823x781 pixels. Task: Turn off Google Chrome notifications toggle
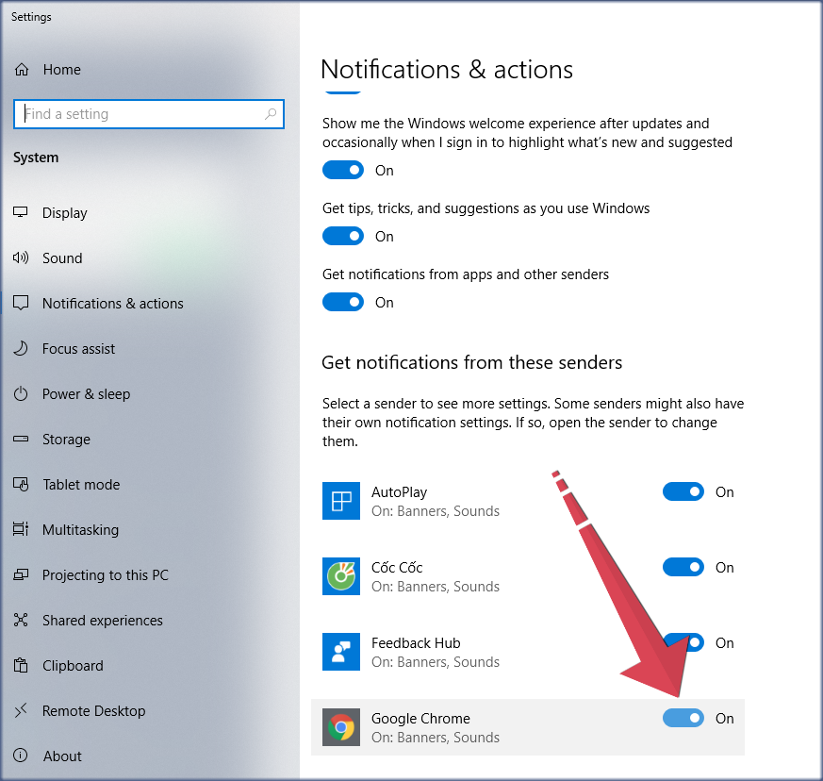tap(683, 719)
